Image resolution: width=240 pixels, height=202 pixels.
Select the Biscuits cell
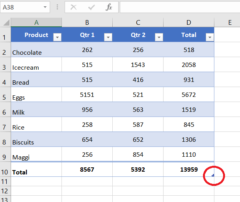pyautogui.click(x=36, y=139)
